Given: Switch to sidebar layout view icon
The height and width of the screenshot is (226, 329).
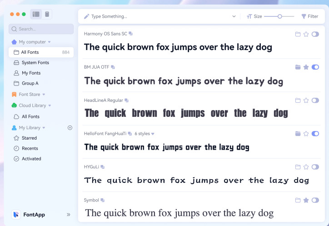Looking at the screenshot, I should [36, 14].
